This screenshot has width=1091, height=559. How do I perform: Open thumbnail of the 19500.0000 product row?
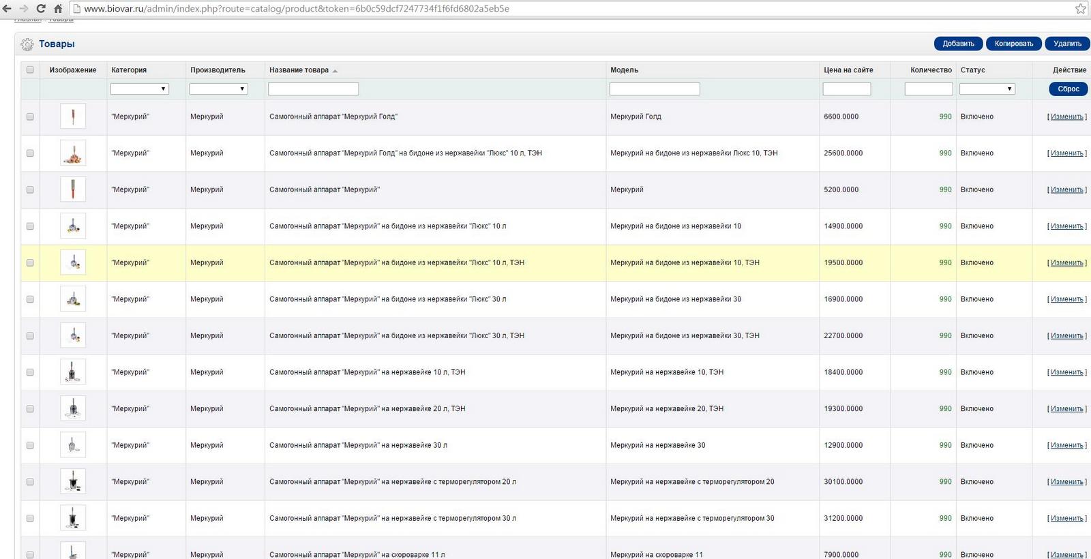click(73, 262)
